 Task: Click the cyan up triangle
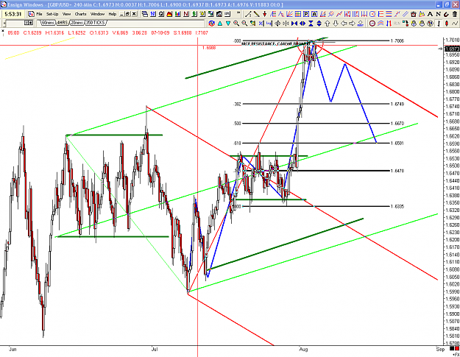219,23
